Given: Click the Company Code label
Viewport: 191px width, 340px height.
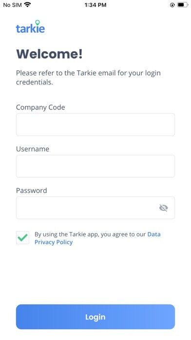Looking at the screenshot, I should pos(40,107).
